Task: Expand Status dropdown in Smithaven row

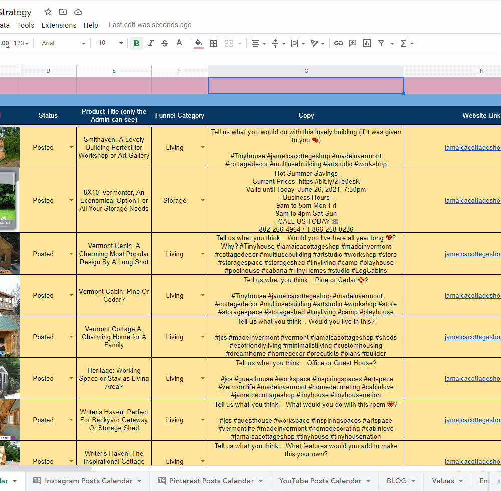Action: [71, 147]
